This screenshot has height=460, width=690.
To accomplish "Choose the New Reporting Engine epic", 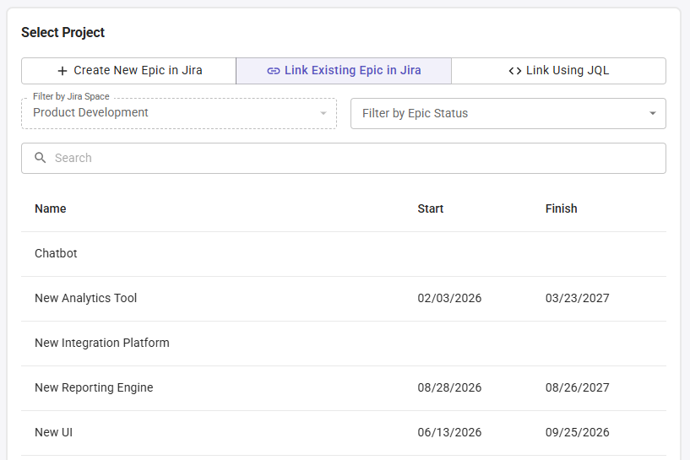I will click(344, 388).
